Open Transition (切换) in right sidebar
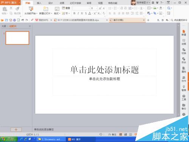The image size is (189, 142). coord(184,51)
